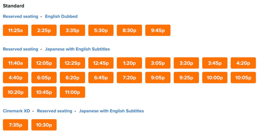
Task: Choose the 12:45p showtime
Action: coord(101,63)
